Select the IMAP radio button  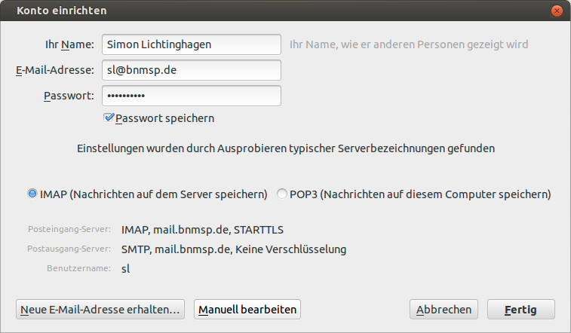pyautogui.click(x=32, y=194)
